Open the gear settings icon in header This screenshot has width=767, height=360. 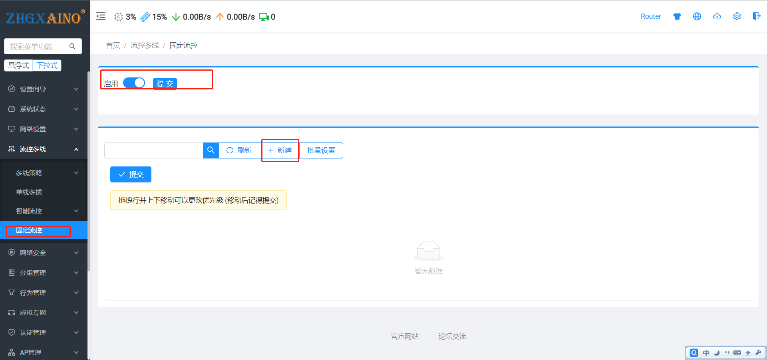pos(737,16)
